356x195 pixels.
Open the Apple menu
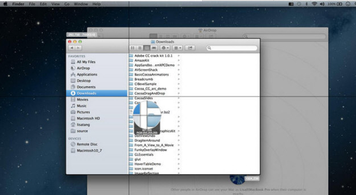coord(5,4)
